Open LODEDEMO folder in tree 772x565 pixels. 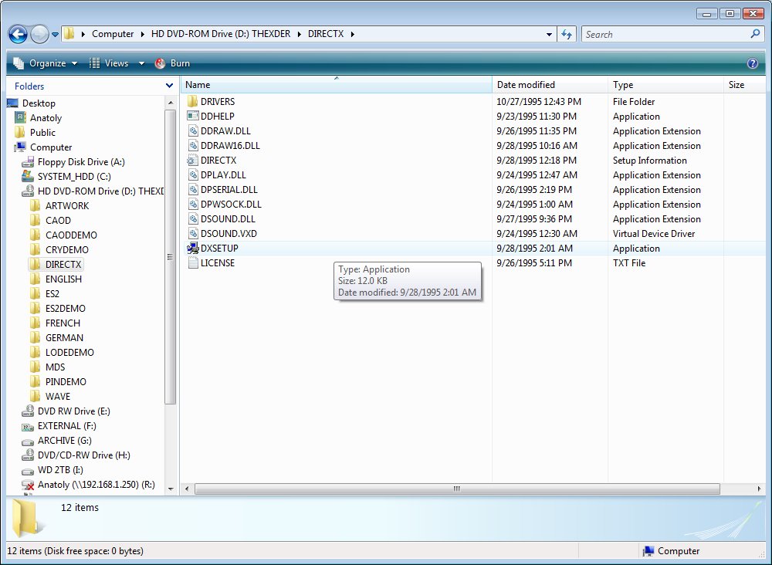[x=69, y=353]
